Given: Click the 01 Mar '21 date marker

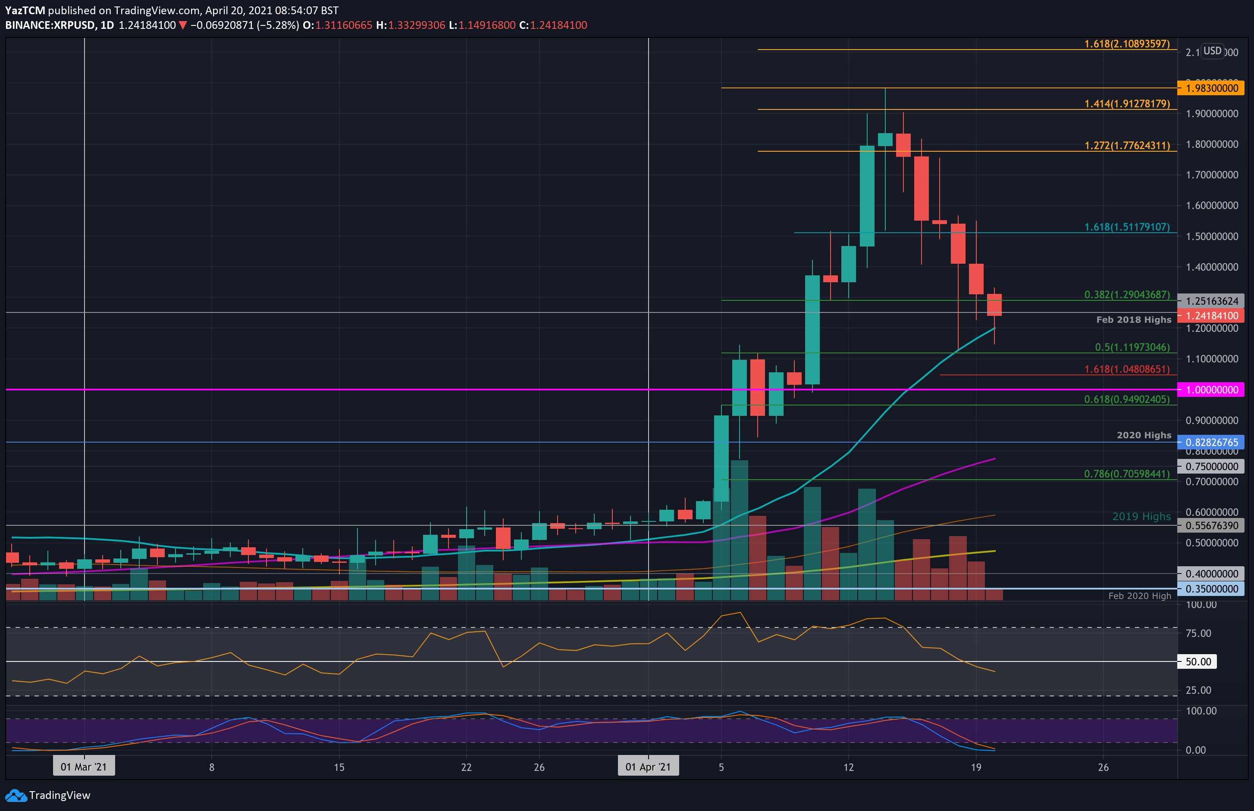Looking at the screenshot, I should point(84,767).
